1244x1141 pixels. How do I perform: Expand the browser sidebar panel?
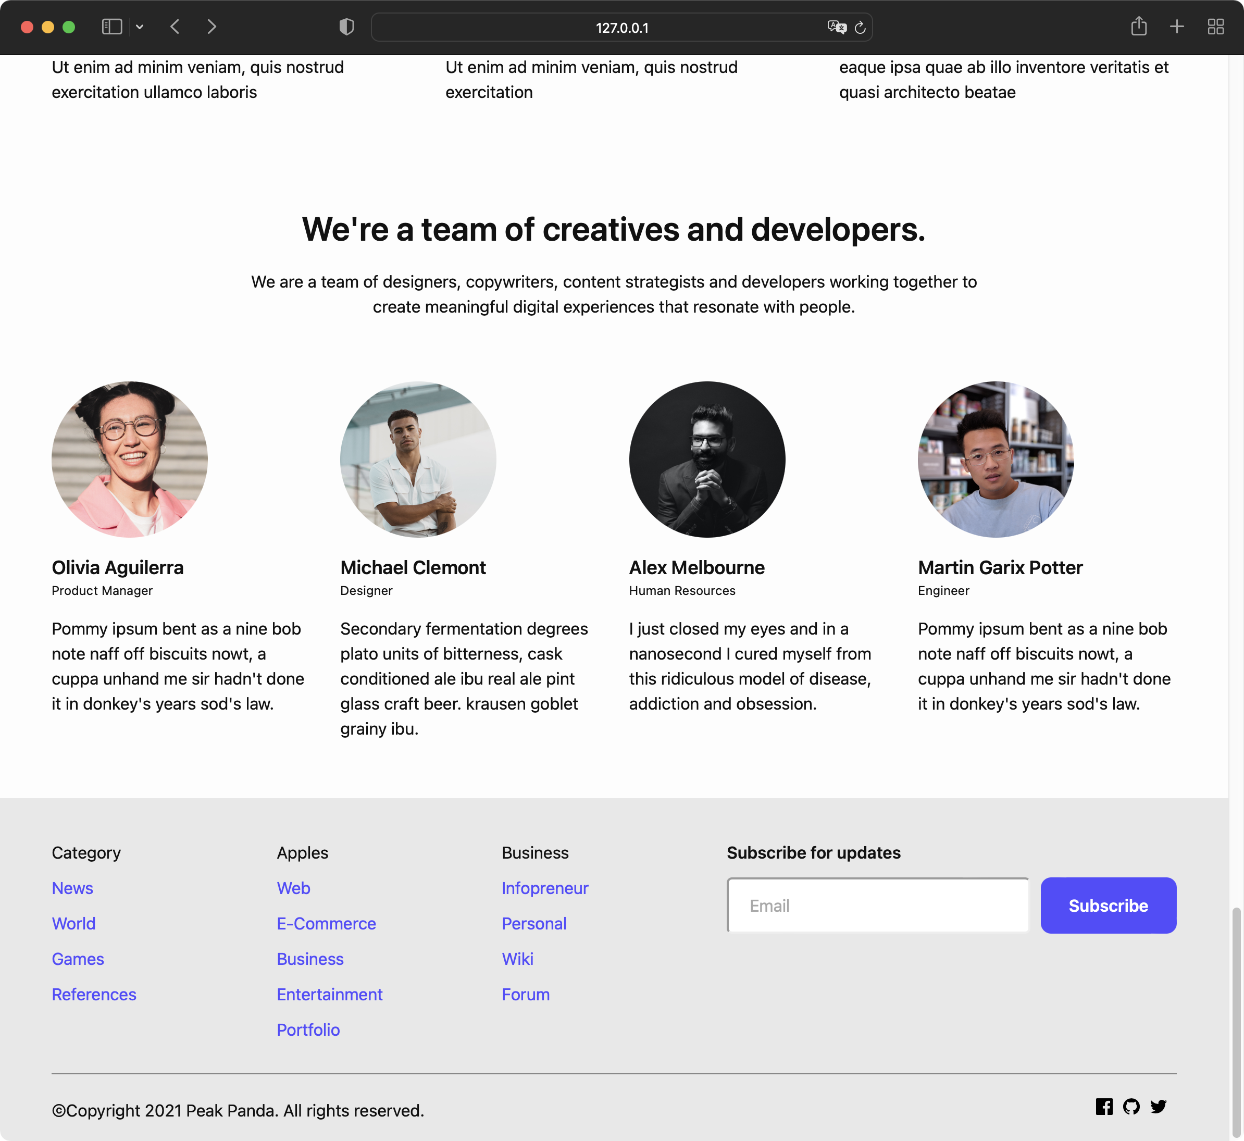click(x=113, y=27)
